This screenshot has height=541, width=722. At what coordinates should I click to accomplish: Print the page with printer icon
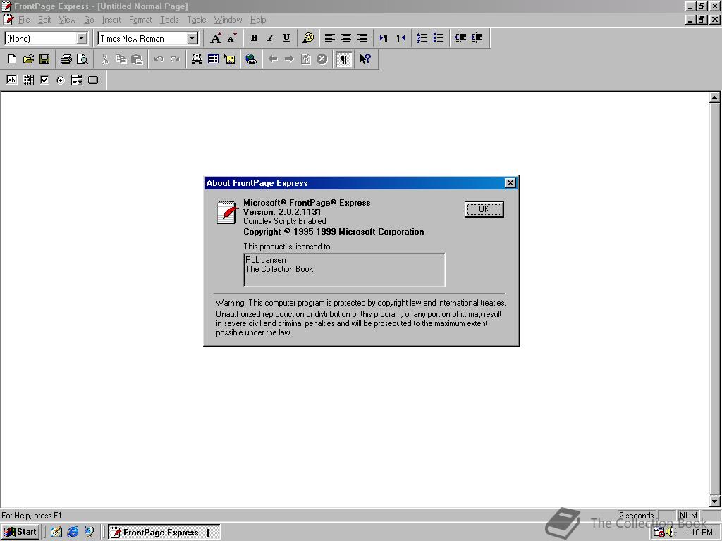point(66,59)
